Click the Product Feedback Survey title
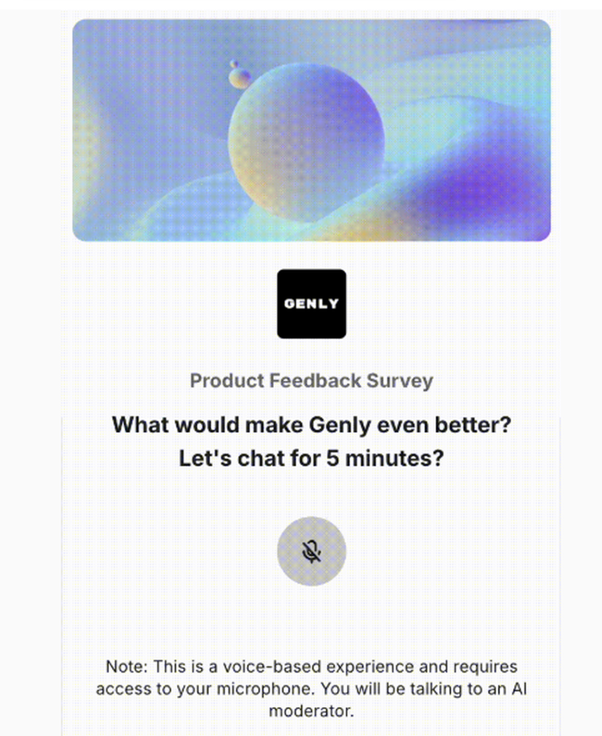The image size is (602, 736). click(311, 381)
